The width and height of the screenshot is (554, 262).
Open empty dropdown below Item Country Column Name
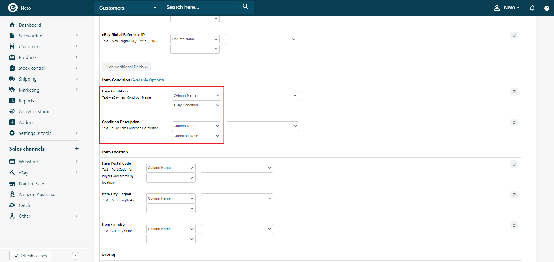pos(171,239)
